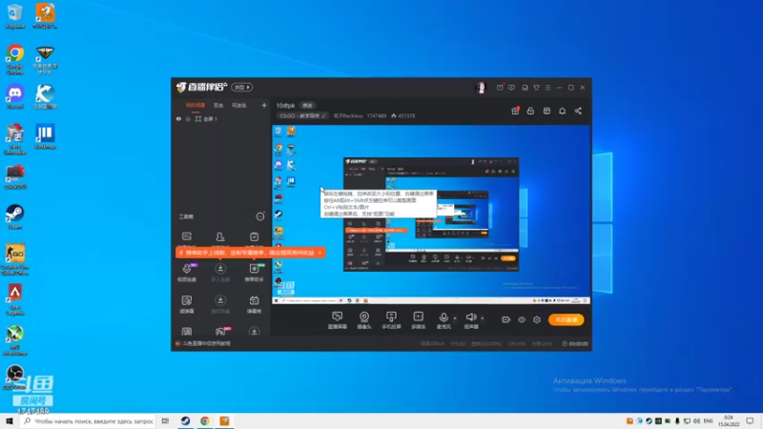Click the skin/shirt icon in the title bar
The width and height of the screenshot is (763, 429).
pyautogui.click(x=536, y=88)
